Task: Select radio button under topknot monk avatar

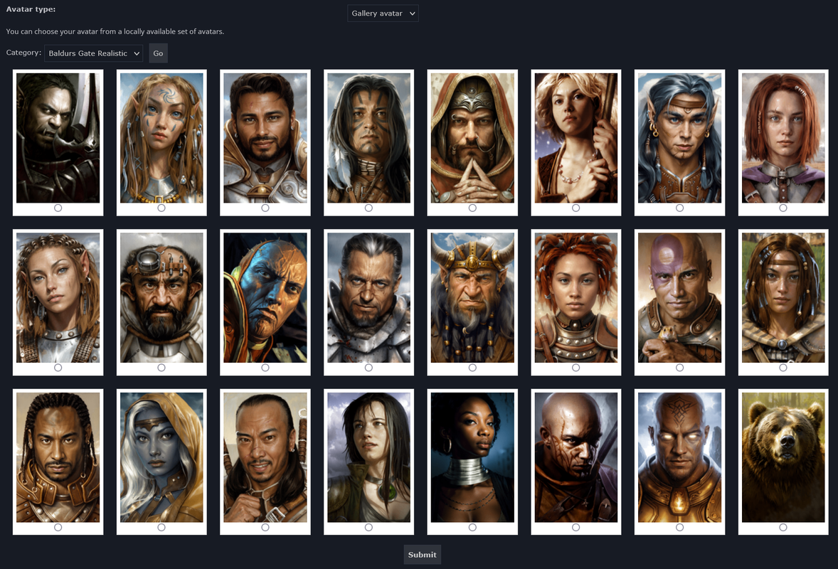Action: (x=265, y=527)
